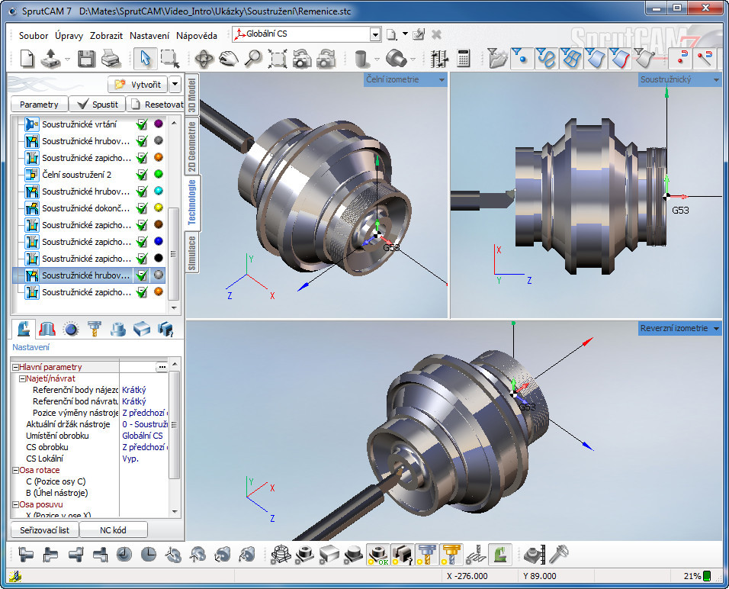The height and width of the screenshot is (589, 729).
Task: Click the green OK workpiece icon
Action: (378, 555)
